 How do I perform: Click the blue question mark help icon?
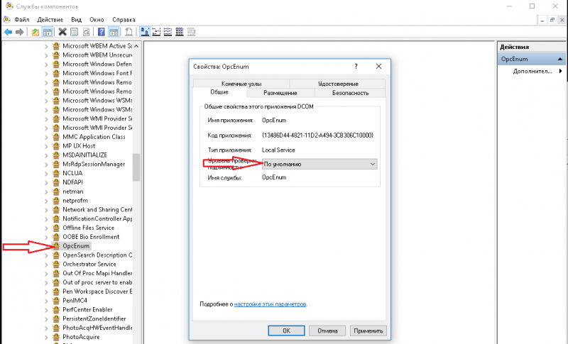(102, 32)
